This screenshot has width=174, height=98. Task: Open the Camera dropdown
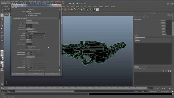pos(29,12)
